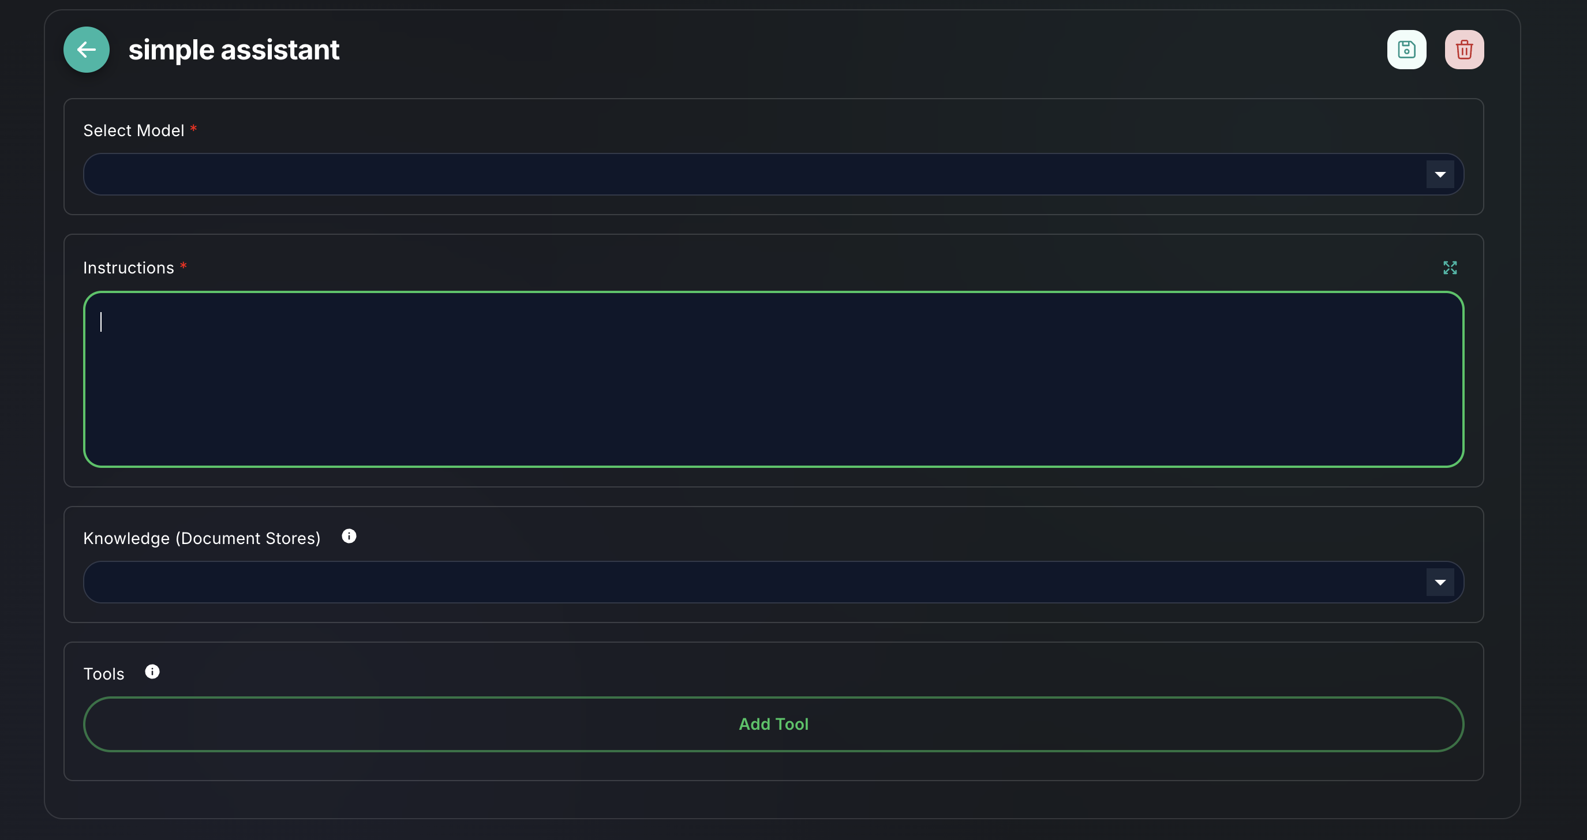Save the assistant with the floppy disk icon
The image size is (1587, 840).
1406,49
